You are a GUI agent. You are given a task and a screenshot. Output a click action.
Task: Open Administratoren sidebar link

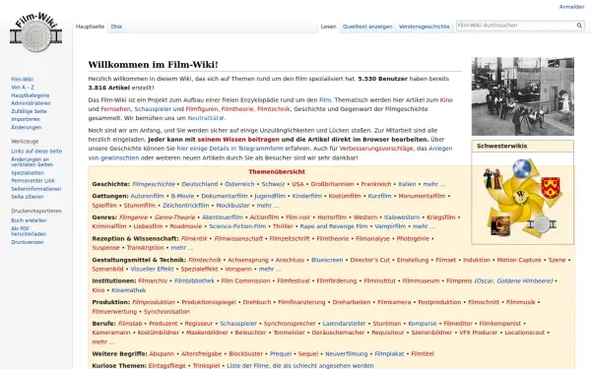tap(31, 103)
